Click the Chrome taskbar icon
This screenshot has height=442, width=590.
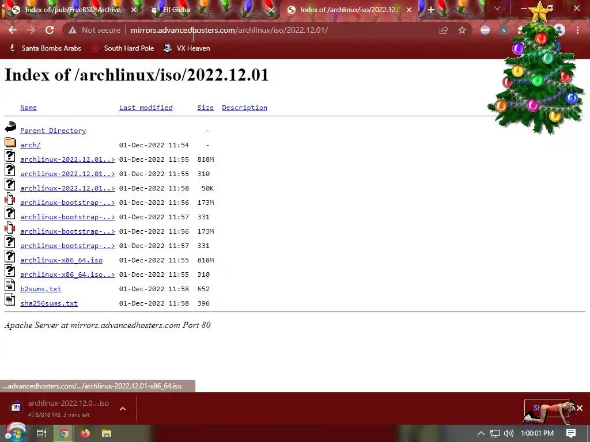[x=64, y=433]
